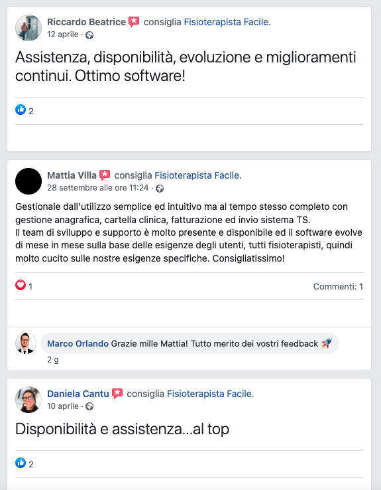The width and height of the screenshot is (381, 490).
Task: Open the Riccardo Beatrice name link
Action: 86,22
